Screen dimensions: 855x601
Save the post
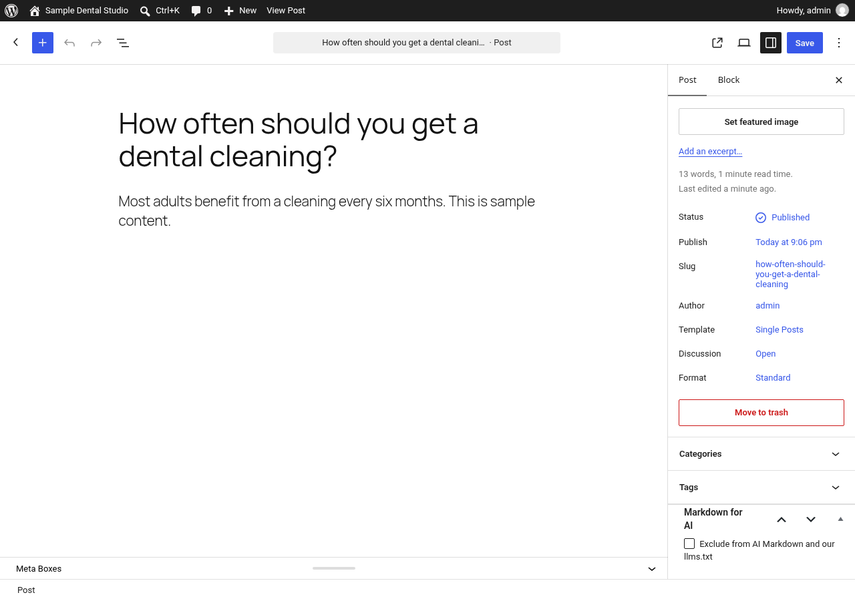(x=805, y=43)
